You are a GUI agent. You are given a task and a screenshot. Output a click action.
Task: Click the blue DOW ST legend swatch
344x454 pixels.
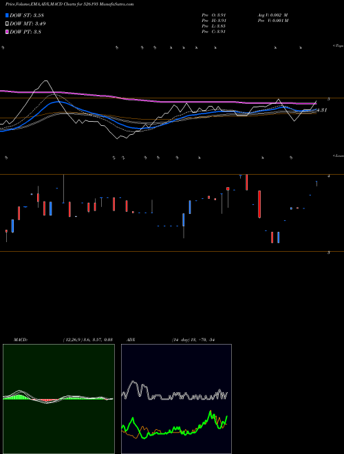click(7, 15)
